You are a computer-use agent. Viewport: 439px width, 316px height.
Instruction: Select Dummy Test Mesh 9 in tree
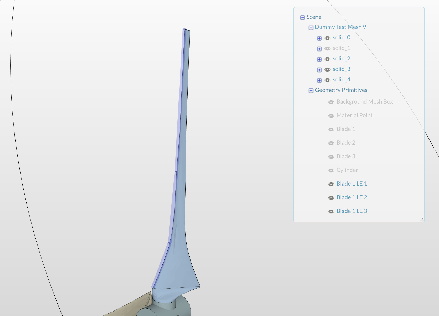[340, 27]
